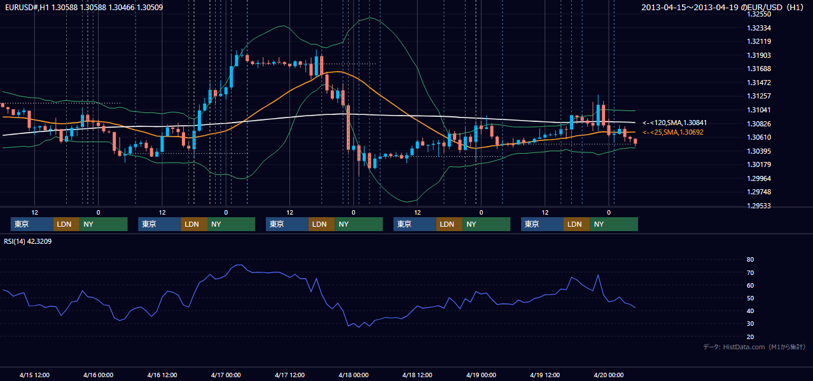Select price axis label 1.32334

pyautogui.click(x=759, y=28)
